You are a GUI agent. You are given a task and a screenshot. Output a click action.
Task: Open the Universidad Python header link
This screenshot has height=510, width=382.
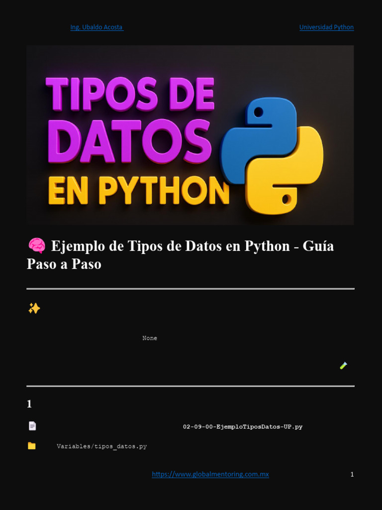point(326,27)
